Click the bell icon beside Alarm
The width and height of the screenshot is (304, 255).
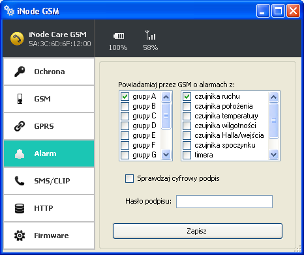(x=20, y=154)
